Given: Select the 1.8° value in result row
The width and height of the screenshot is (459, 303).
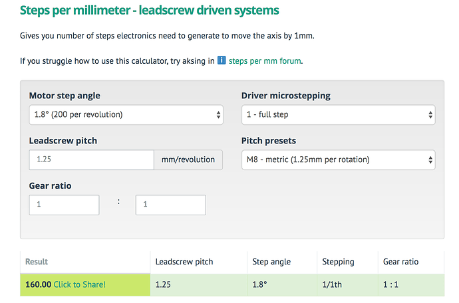Looking at the screenshot, I should pyautogui.click(x=260, y=284).
